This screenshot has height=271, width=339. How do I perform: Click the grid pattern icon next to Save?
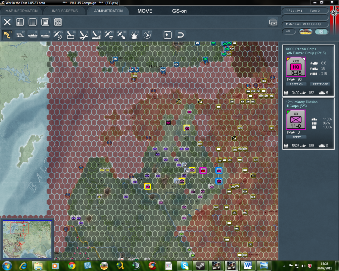coord(58,22)
